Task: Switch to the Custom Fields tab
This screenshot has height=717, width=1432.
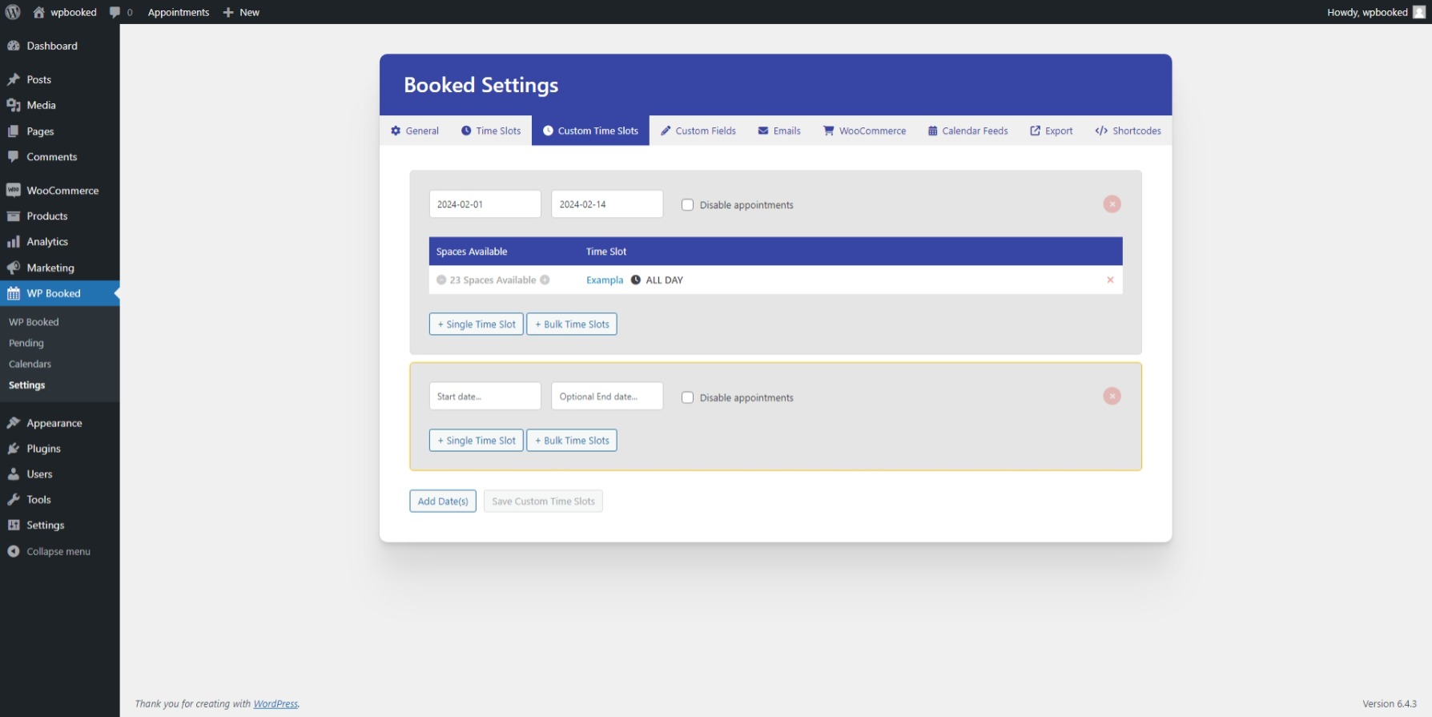Action: pos(698,131)
